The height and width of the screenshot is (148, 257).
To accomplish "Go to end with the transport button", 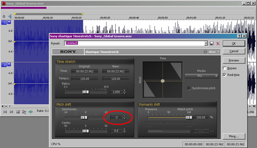I will click(11, 112).
